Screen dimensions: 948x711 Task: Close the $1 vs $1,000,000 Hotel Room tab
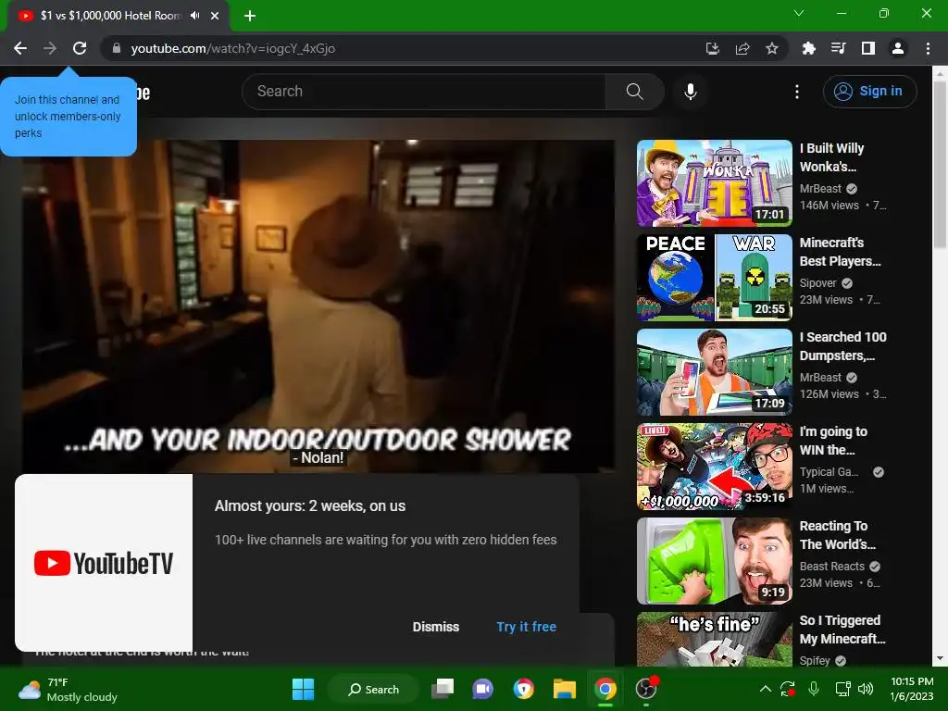215,16
